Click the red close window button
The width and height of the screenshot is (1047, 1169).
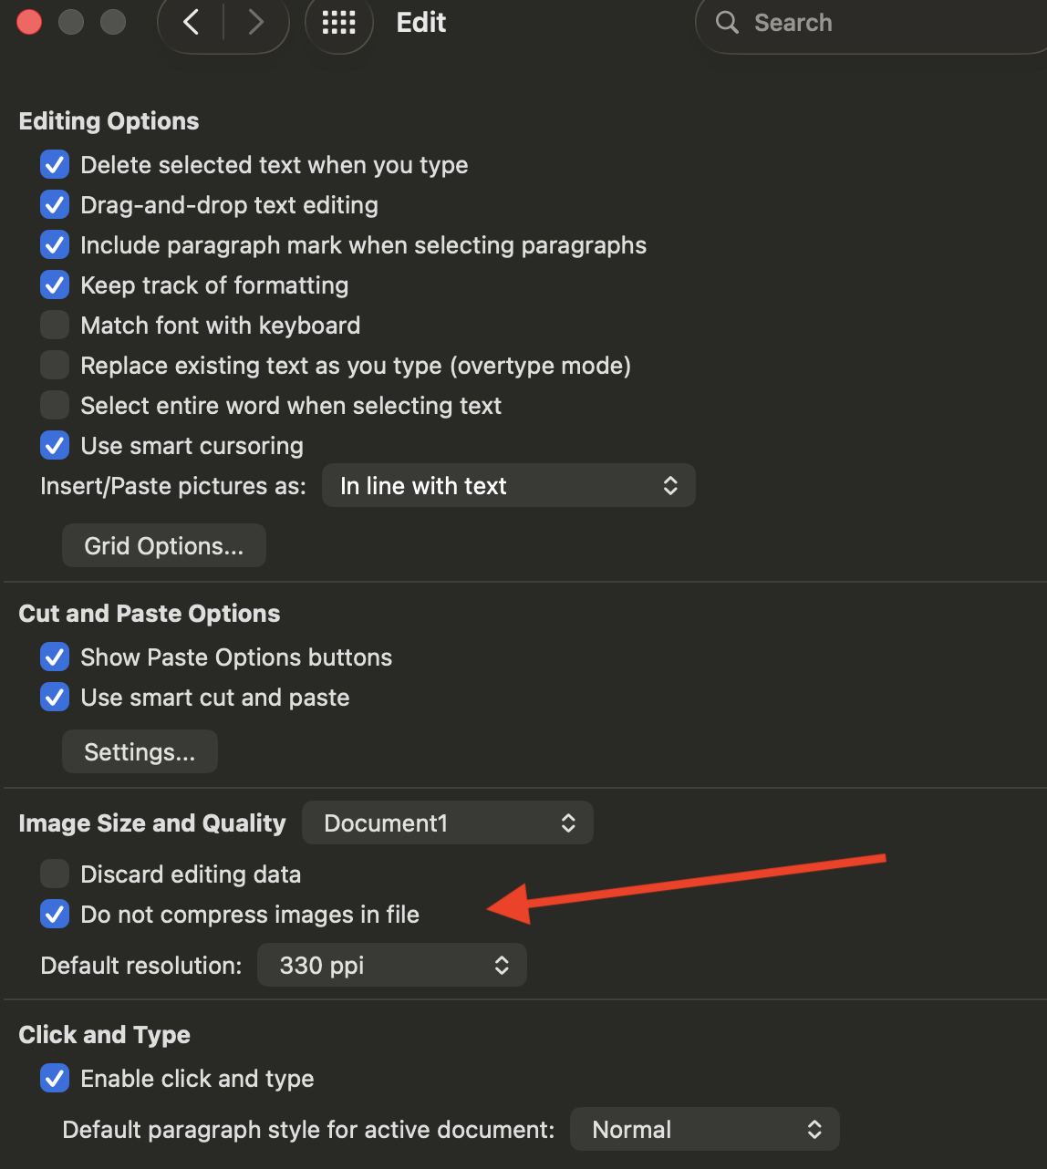pyautogui.click(x=29, y=22)
